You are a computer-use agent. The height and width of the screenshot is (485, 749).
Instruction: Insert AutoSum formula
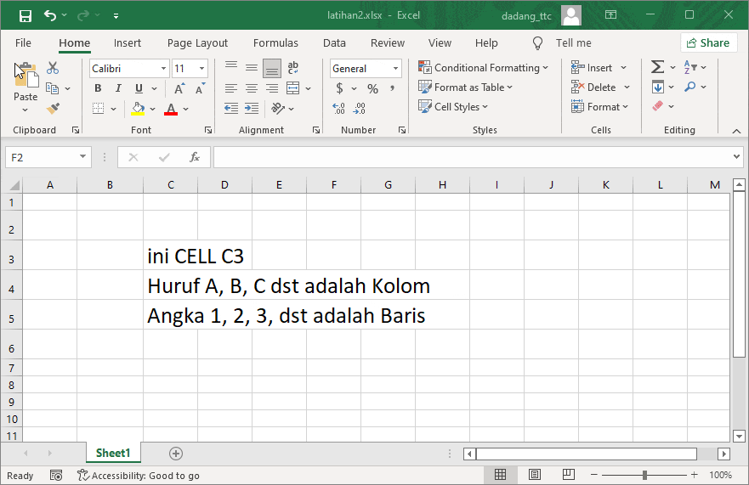tap(657, 67)
